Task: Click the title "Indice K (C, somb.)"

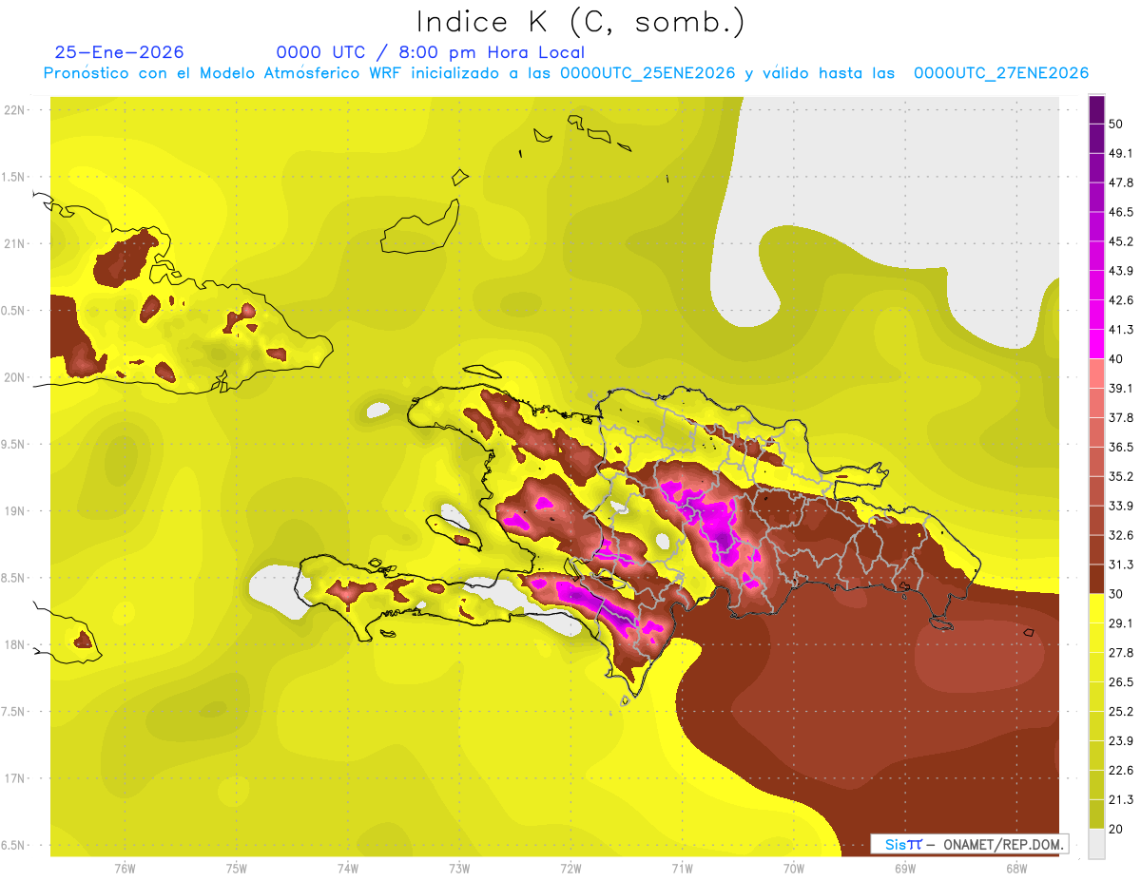Action: (x=581, y=22)
